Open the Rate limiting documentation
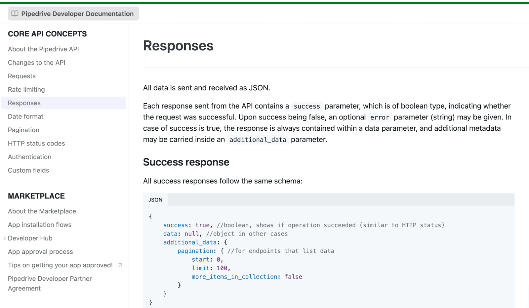The image size is (529, 308). tap(26, 89)
